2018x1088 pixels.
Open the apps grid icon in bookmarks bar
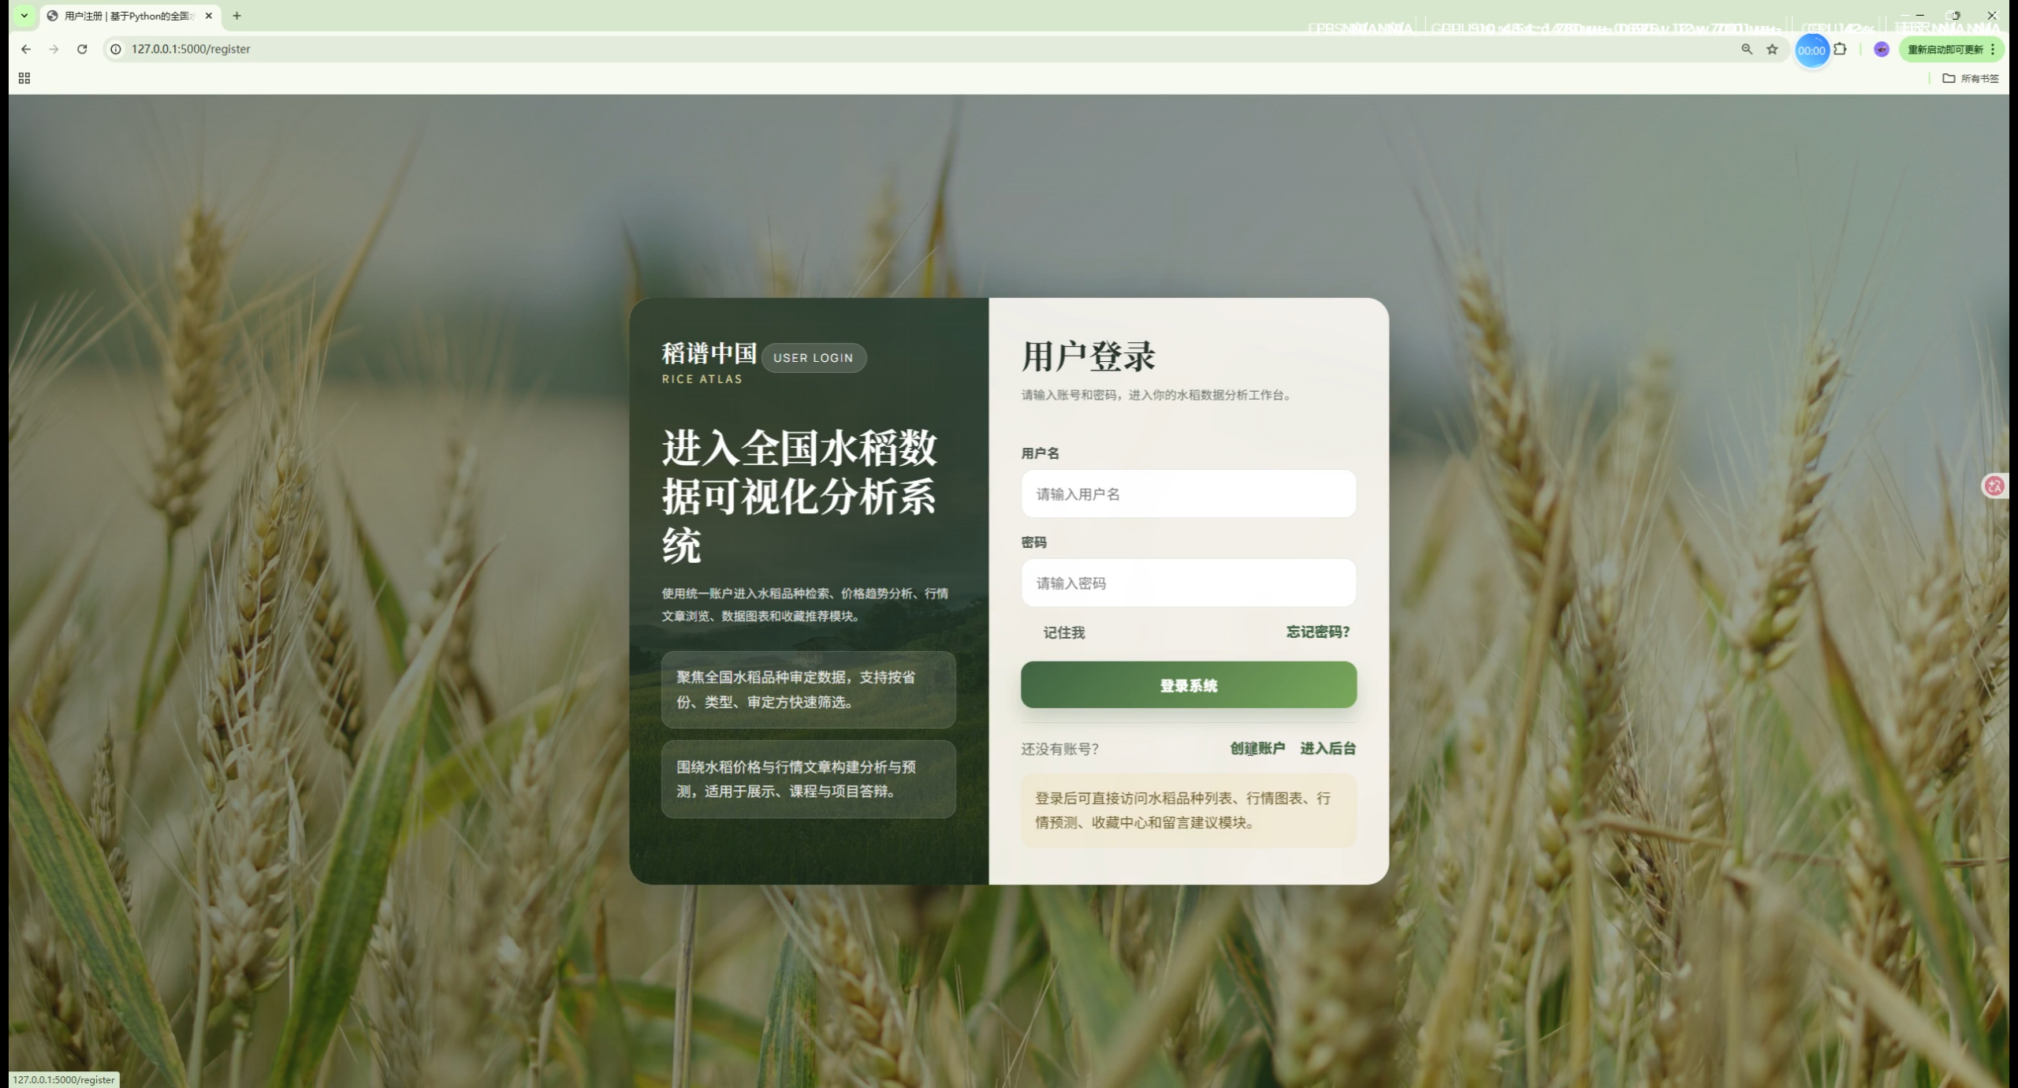[24, 78]
